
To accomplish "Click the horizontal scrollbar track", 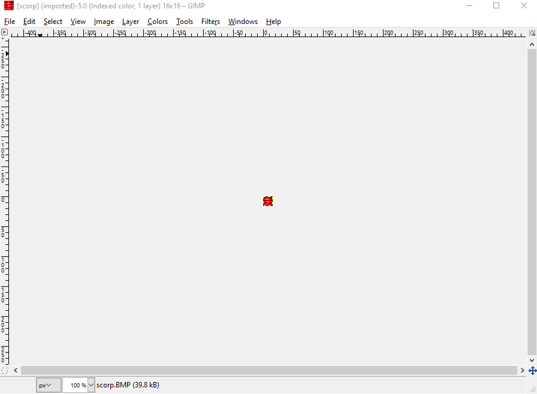I will point(269,371).
